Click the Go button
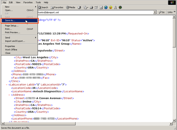Screen dimensions: 177x130 pos(162,12)
